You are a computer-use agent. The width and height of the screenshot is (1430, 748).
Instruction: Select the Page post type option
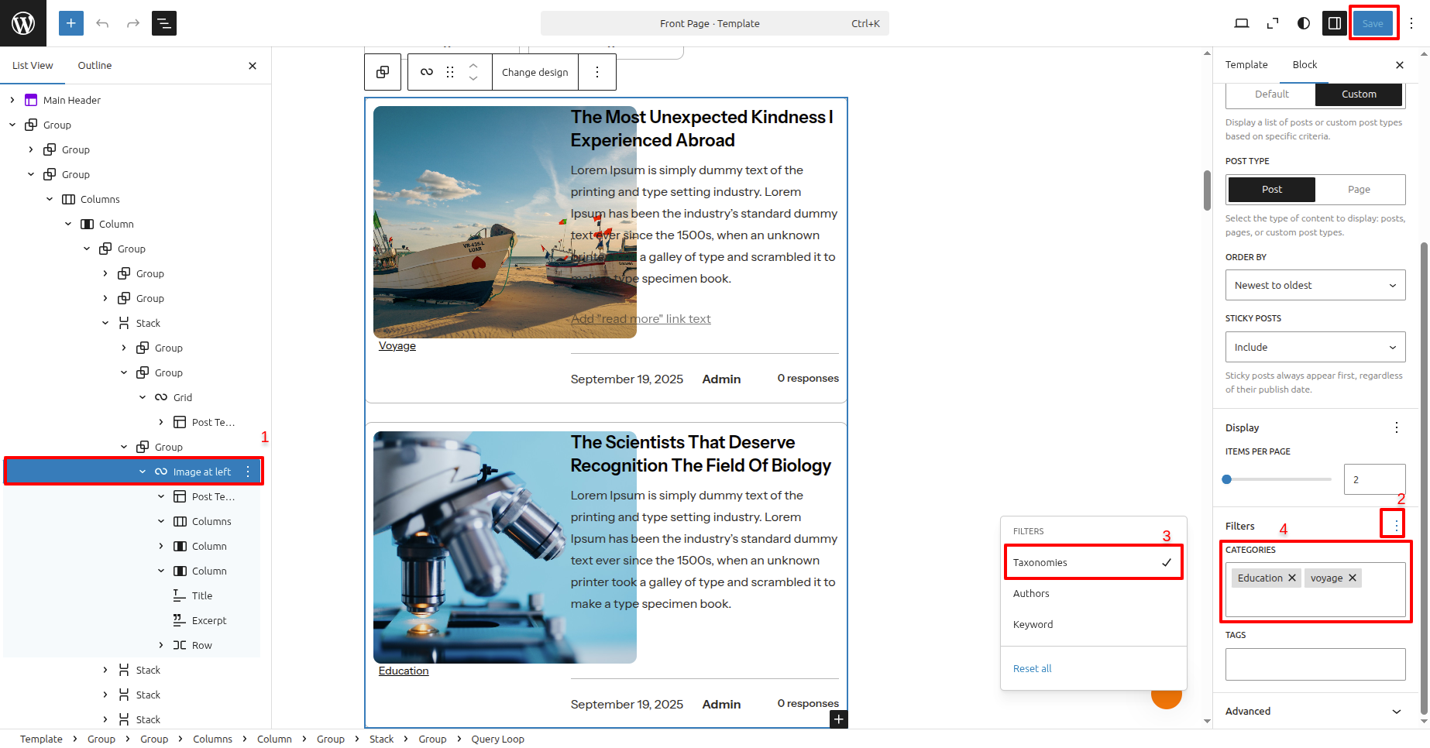click(1359, 190)
